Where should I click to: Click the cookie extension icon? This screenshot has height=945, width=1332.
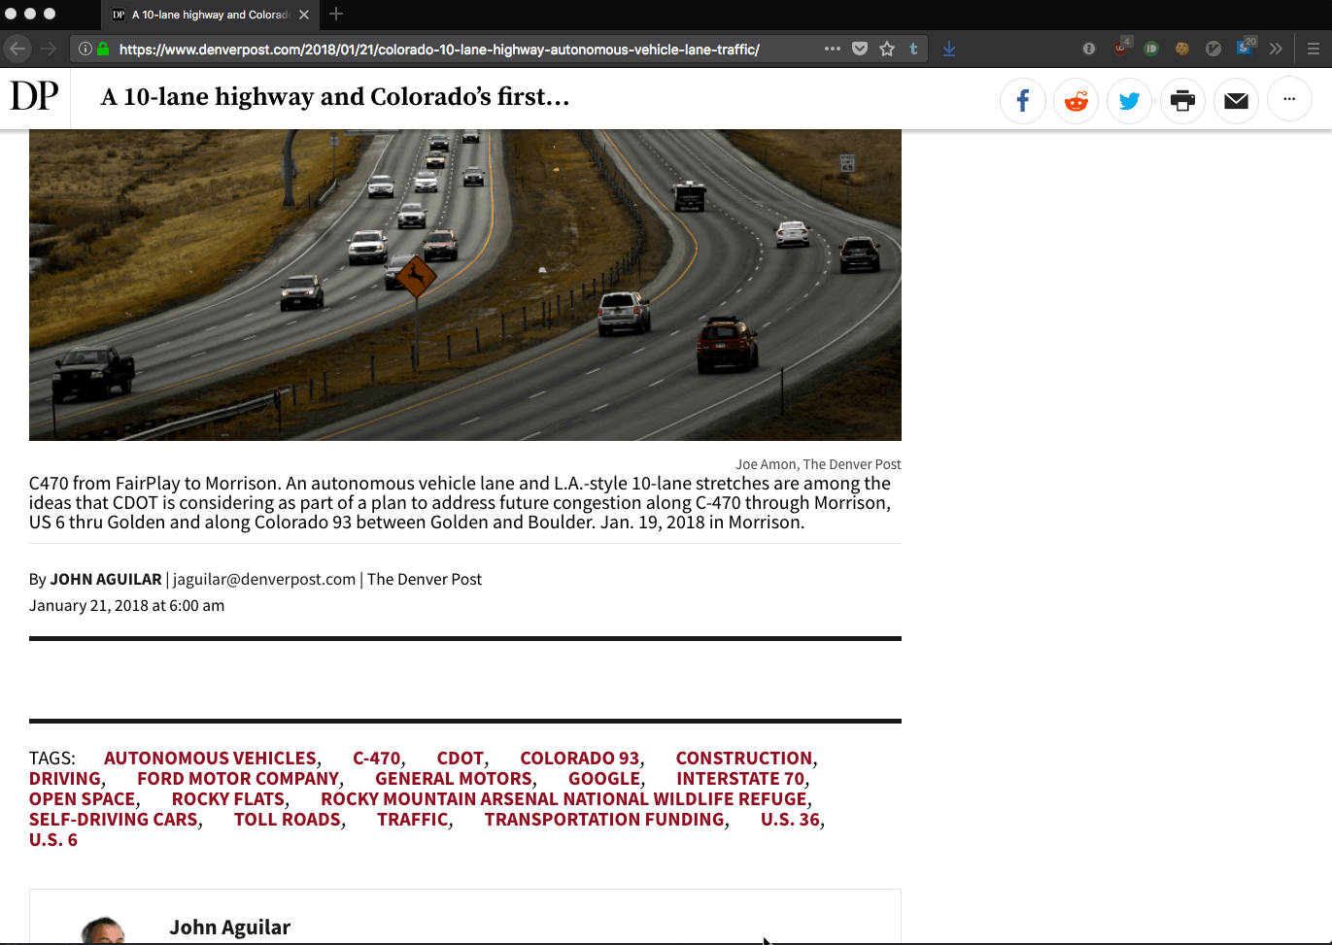click(x=1182, y=49)
